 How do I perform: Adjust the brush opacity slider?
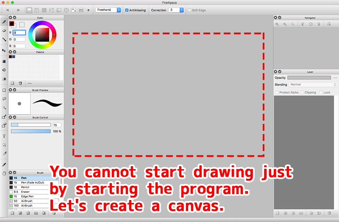(x=31, y=131)
